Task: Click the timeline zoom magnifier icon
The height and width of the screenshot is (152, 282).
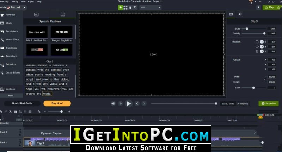Action: coord(39,112)
